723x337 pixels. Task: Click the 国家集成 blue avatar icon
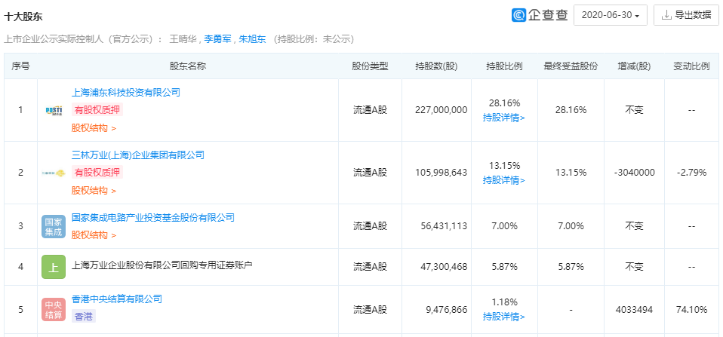[54, 227]
